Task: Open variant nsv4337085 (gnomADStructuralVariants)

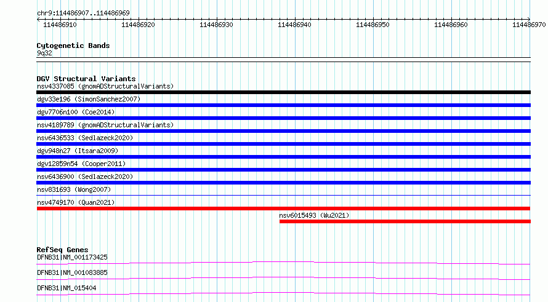Action: click(x=105, y=86)
